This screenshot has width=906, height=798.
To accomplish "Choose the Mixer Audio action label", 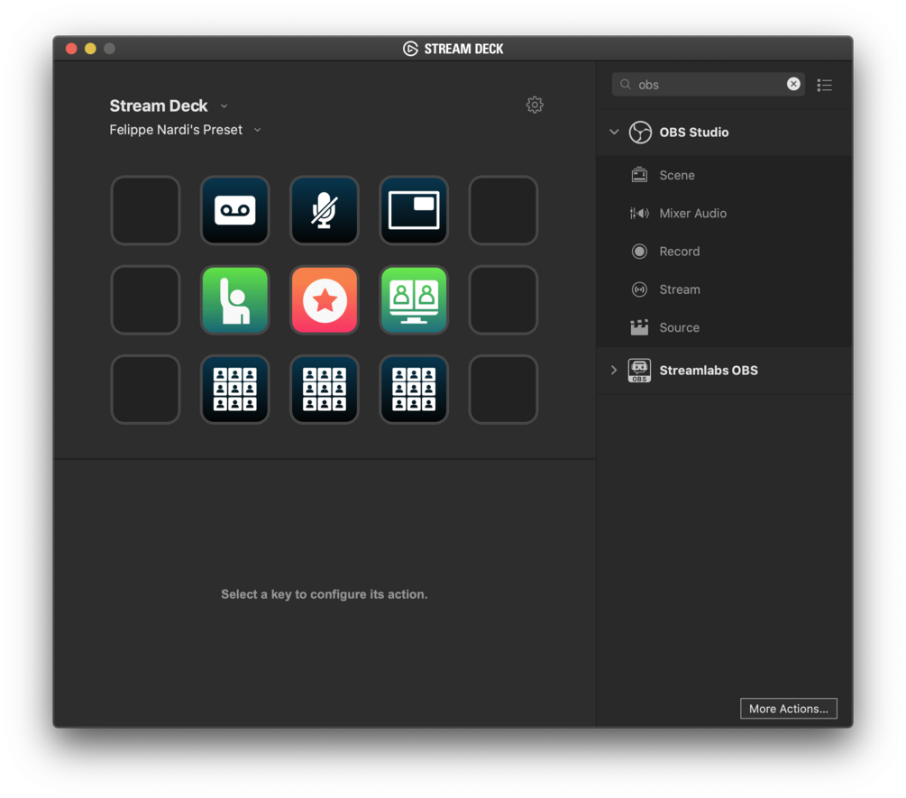I will 692,213.
